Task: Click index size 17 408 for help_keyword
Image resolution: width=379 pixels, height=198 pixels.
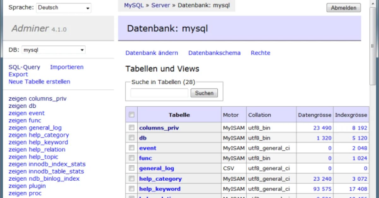Action: (358, 189)
